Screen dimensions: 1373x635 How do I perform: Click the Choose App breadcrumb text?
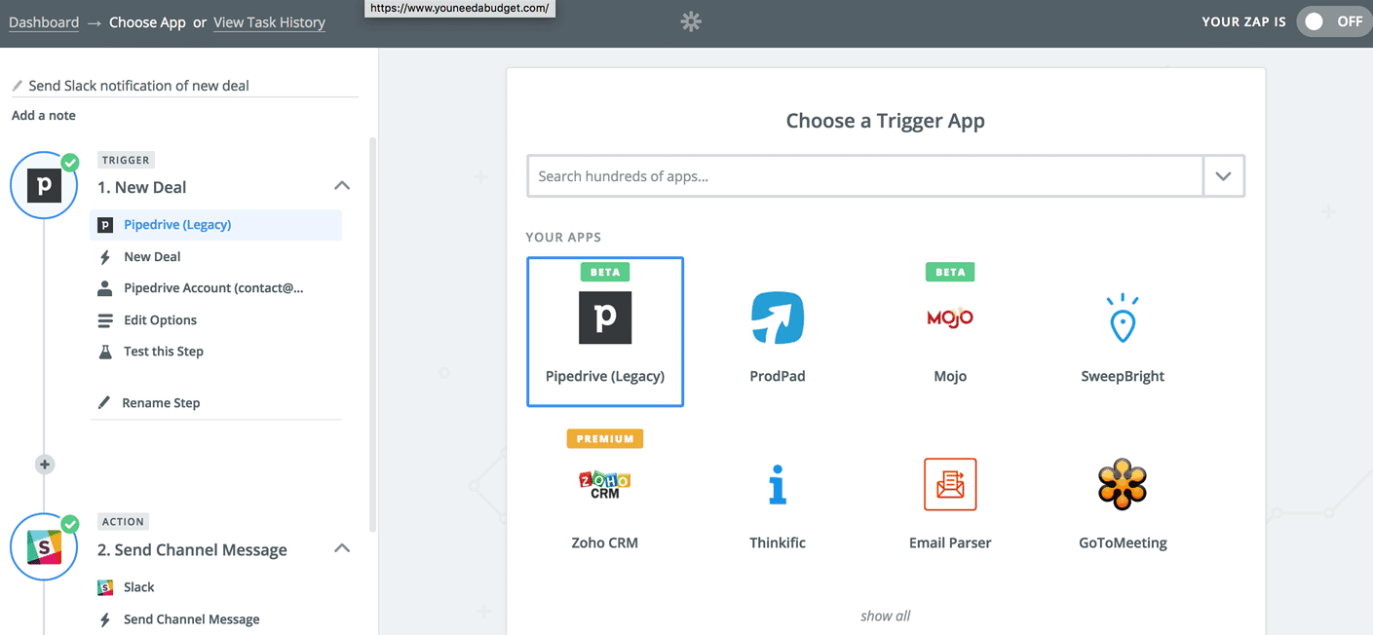point(147,22)
